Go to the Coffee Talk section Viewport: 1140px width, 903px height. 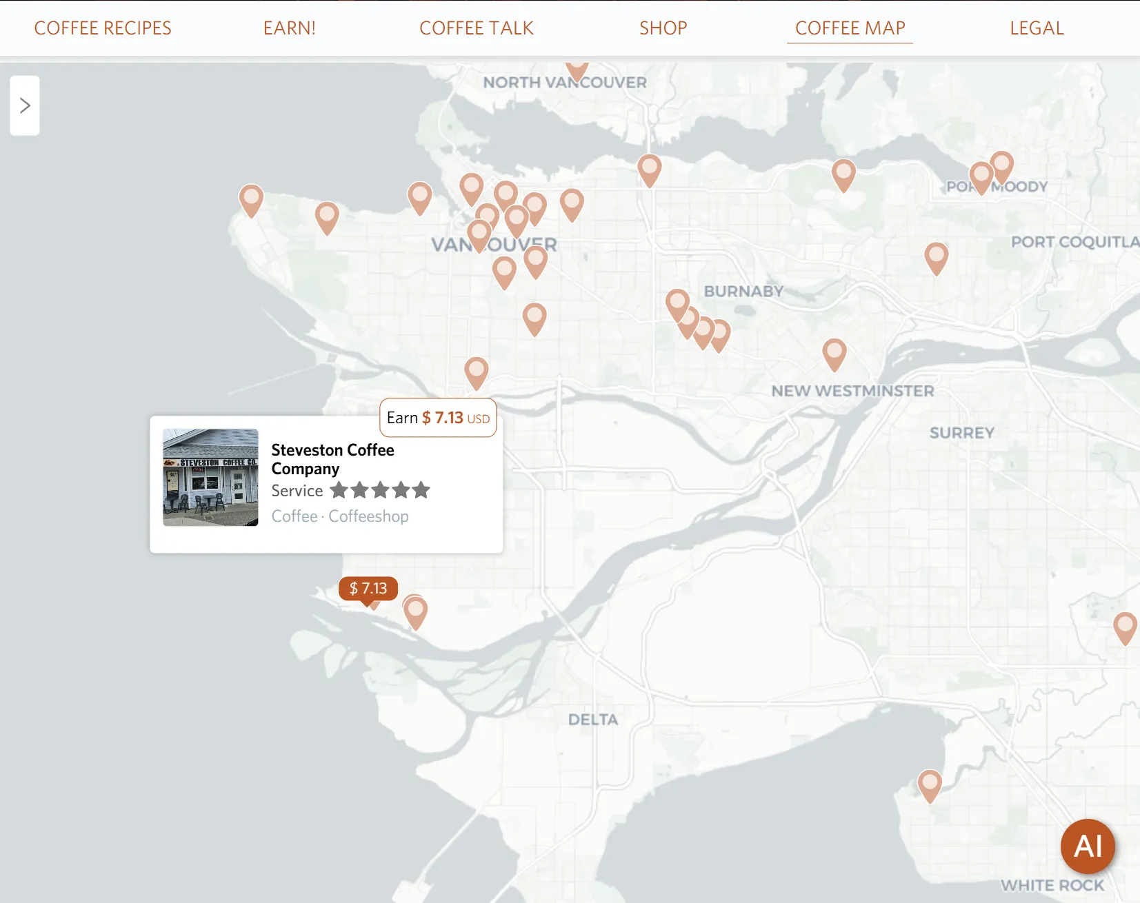coord(477,28)
